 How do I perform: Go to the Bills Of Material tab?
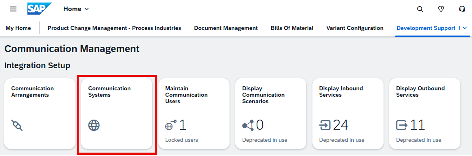[x=292, y=28]
